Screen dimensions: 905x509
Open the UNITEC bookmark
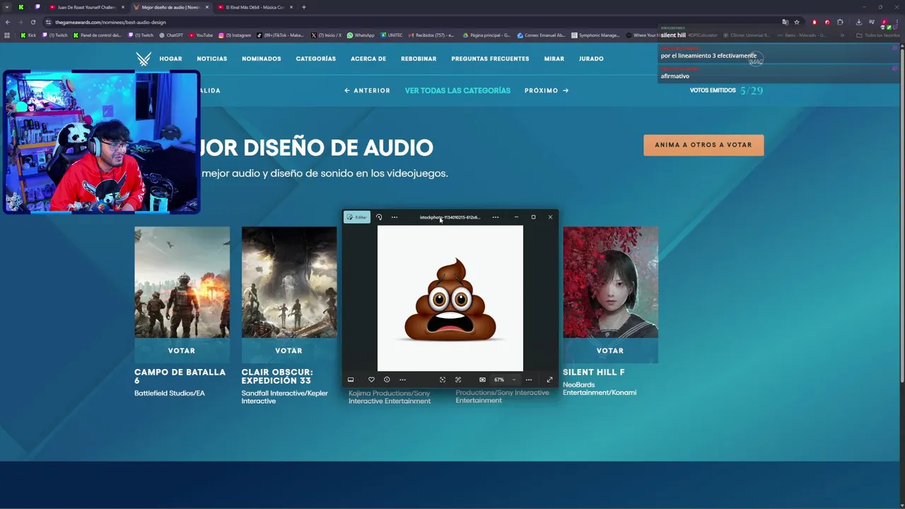pyautogui.click(x=392, y=35)
